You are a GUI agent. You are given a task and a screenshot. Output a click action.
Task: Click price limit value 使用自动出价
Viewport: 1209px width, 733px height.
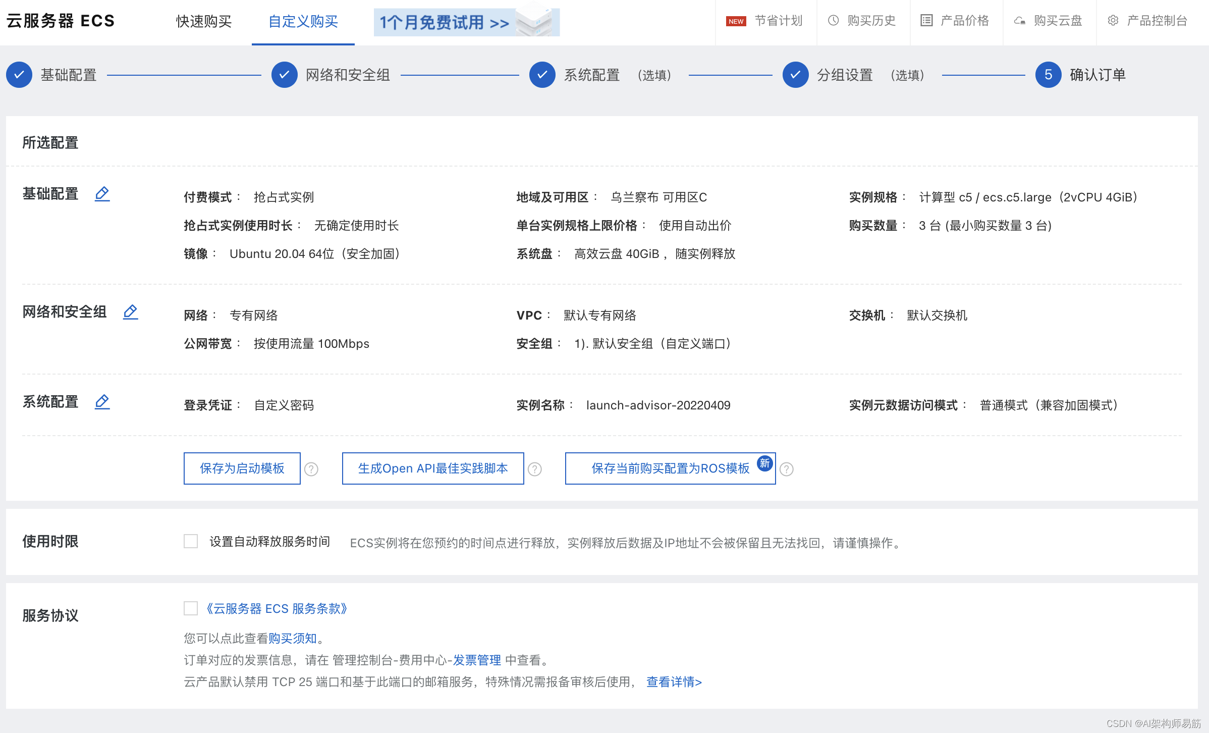pos(695,225)
